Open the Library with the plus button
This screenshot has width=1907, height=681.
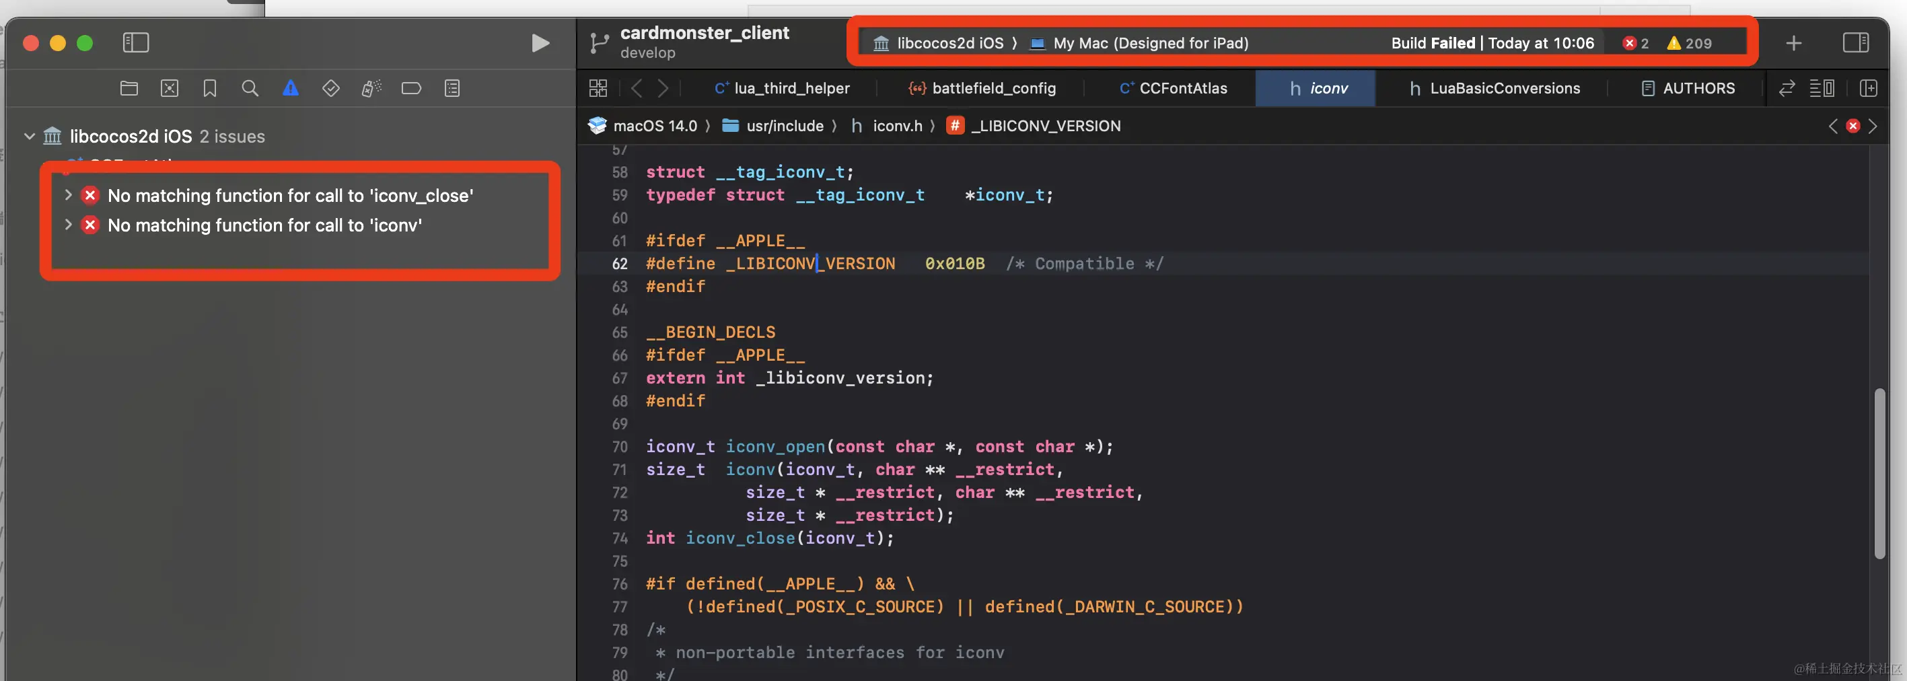click(1793, 43)
